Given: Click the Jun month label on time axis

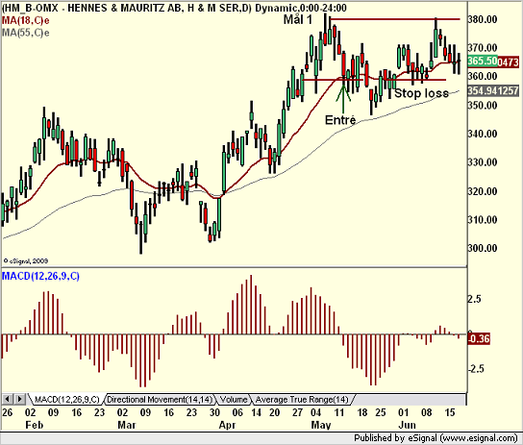Looking at the screenshot, I should [x=408, y=425].
